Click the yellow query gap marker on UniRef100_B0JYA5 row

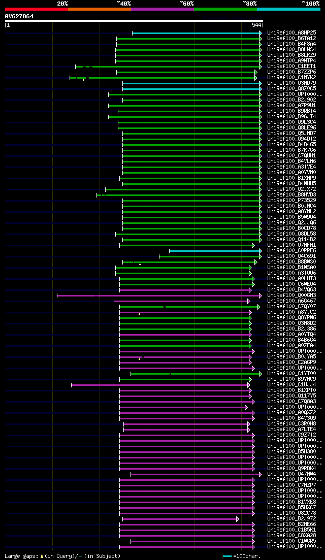coord(139,359)
